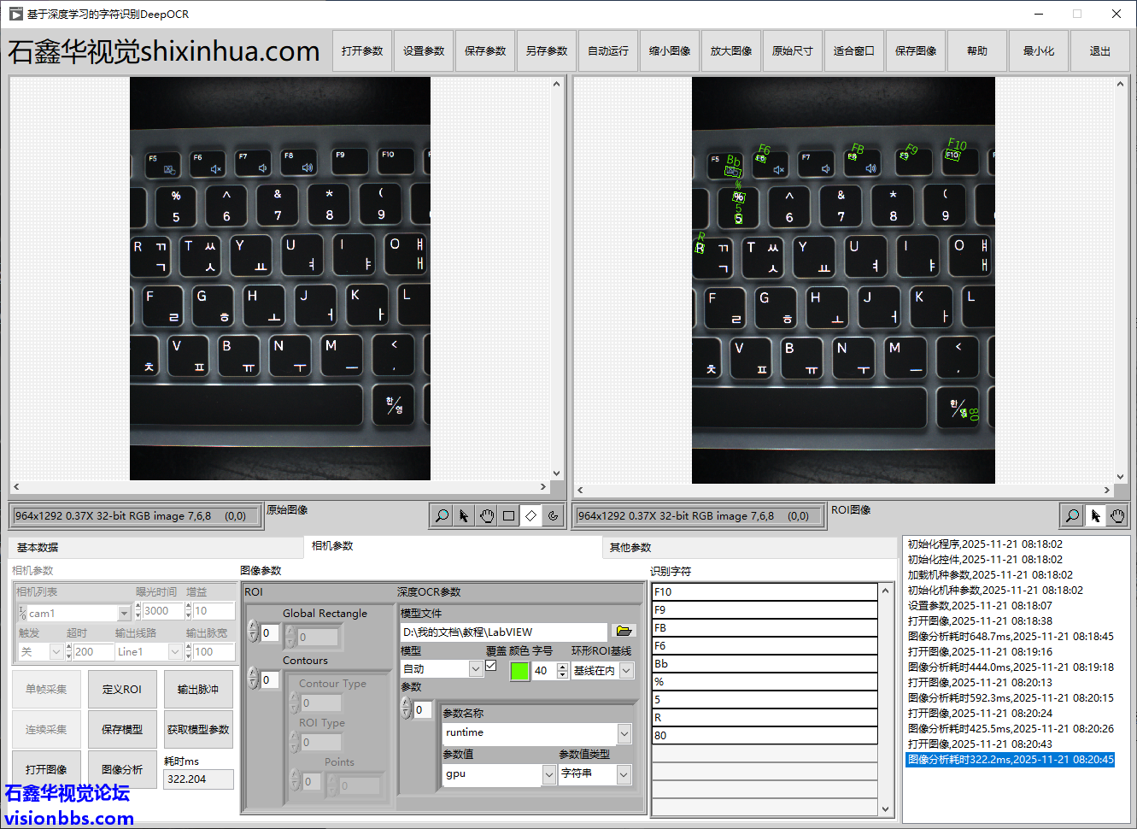This screenshot has height=829, width=1137.
Task: Select the pan hand tool under the original image
Action: [486, 515]
